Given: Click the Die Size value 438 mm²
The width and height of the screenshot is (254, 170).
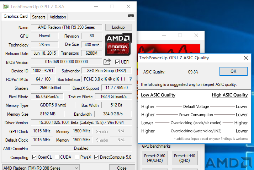Looking at the screenshot, I should coord(92,44).
